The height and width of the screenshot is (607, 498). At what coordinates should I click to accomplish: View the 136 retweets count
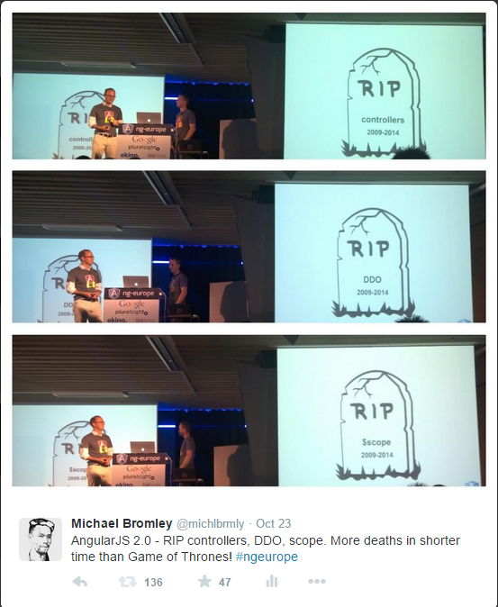pyautogui.click(x=153, y=582)
